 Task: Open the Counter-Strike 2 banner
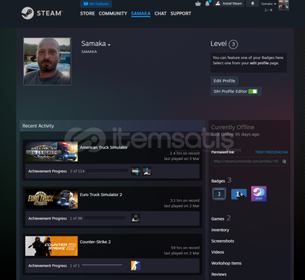pyautogui.click(x=52, y=246)
